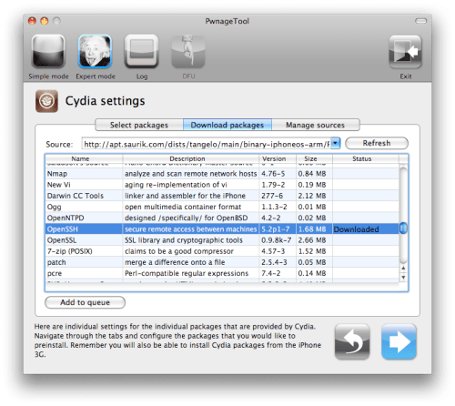Image resolution: width=455 pixels, height=406 pixels.
Task: Click the scrollbar up arrow
Action: [403, 269]
